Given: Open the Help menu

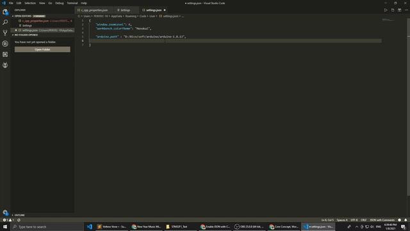Looking at the screenshot, I should click(x=84, y=3).
